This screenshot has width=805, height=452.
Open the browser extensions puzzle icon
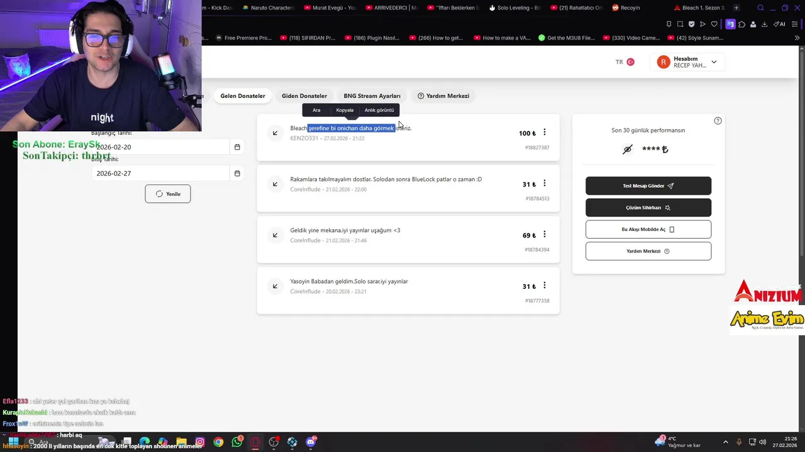pos(741,24)
